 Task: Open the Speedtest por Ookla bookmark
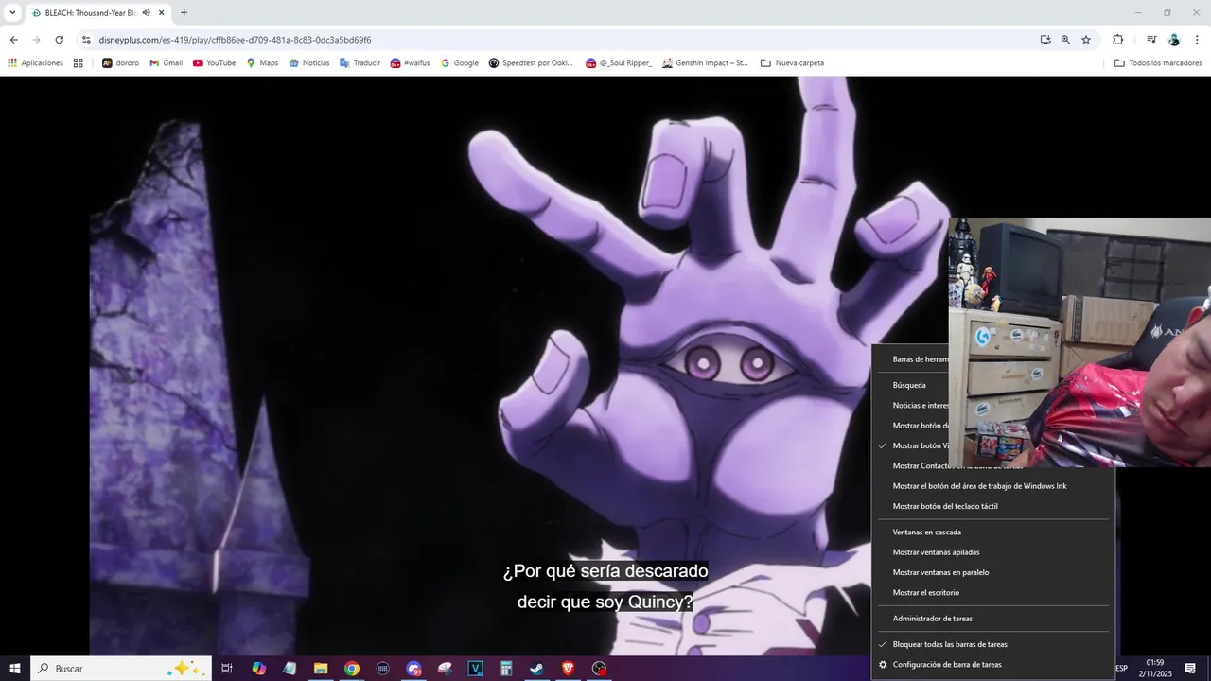[531, 63]
